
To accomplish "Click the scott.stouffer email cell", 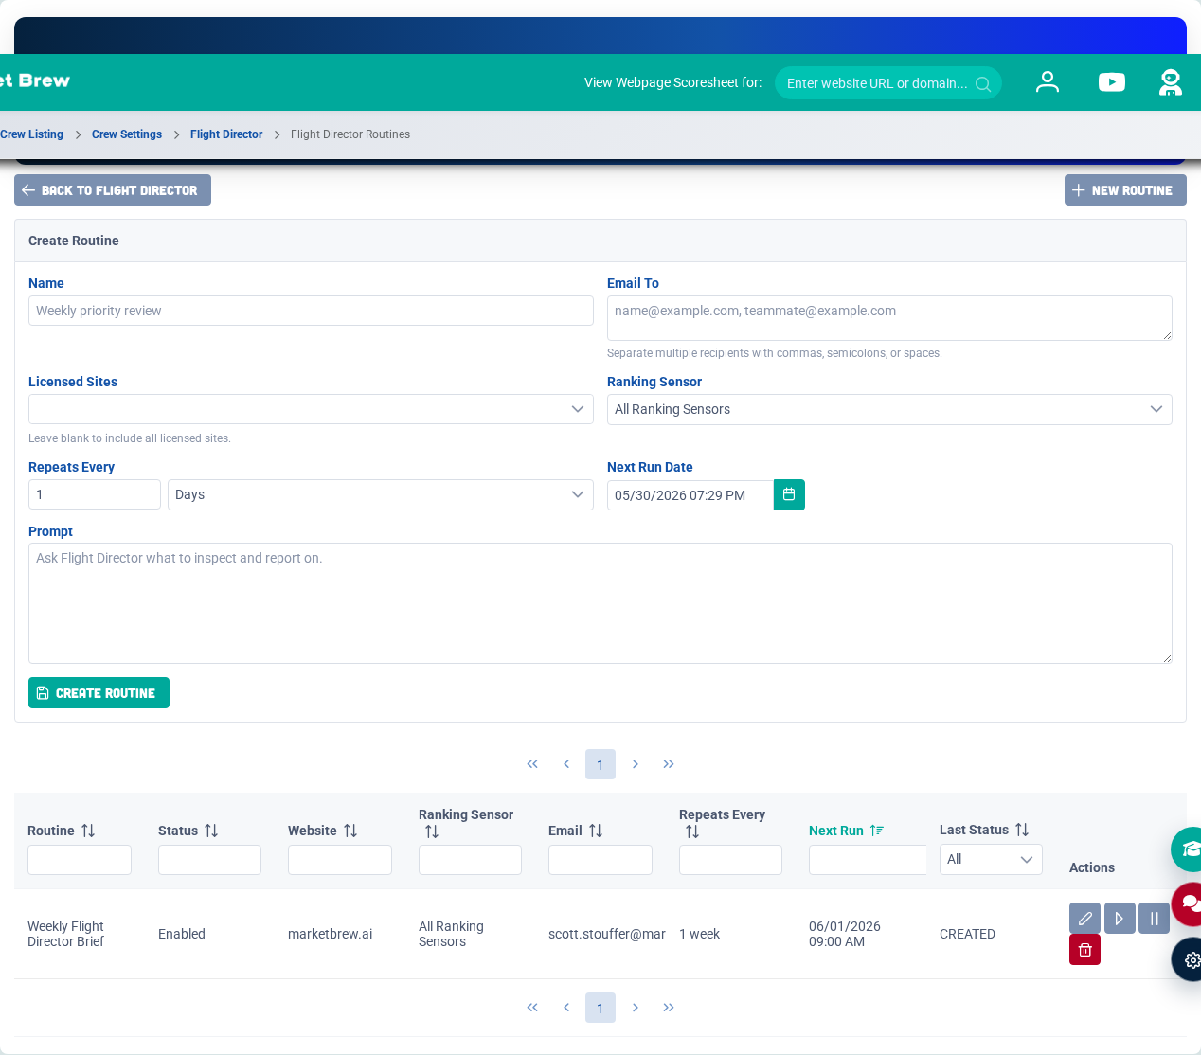I will click(x=607, y=934).
